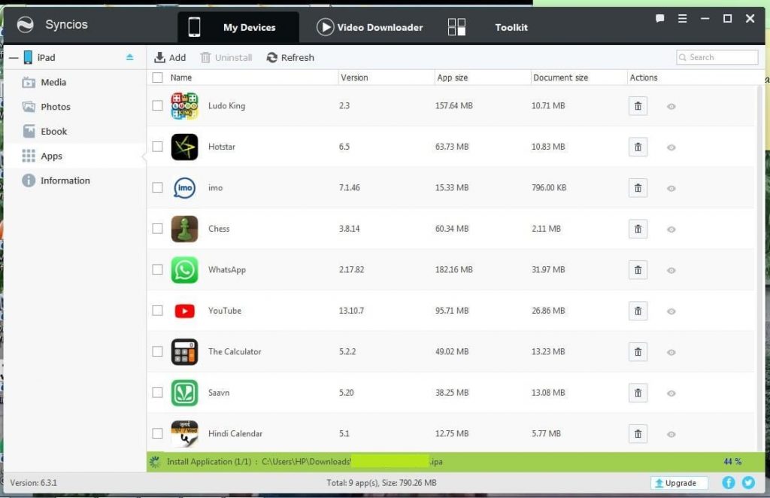The height and width of the screenshot is (498, 770).
Task: Sort by the Version column header
Action: pyautogui.click(x=355, y=77)
